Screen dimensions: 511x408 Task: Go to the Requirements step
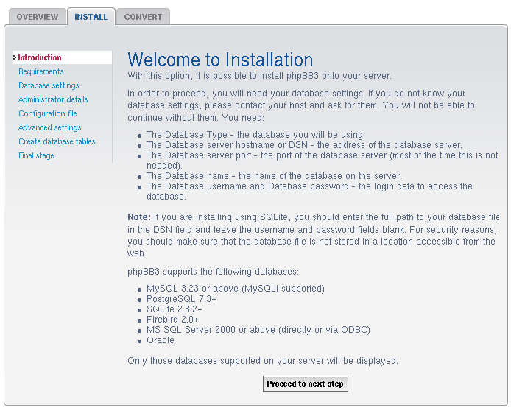(x=41, y=71)
